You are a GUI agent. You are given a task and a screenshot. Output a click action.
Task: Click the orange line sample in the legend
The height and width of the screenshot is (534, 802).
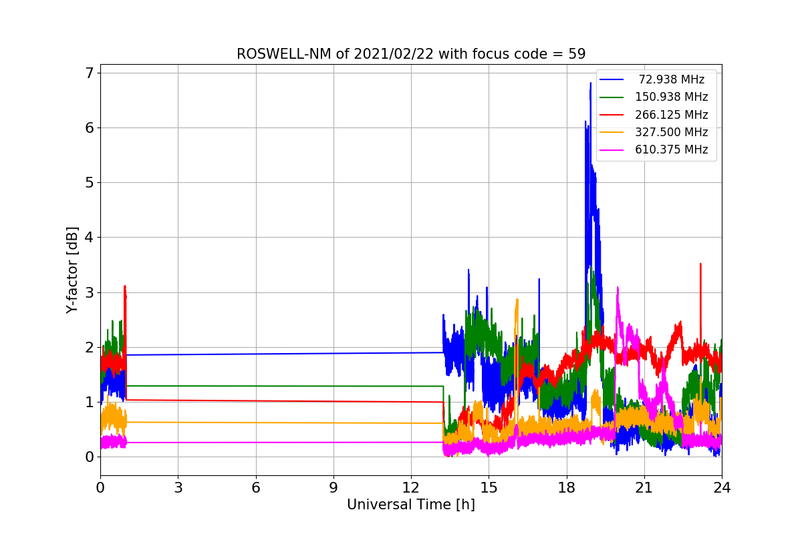click(612, 132)
